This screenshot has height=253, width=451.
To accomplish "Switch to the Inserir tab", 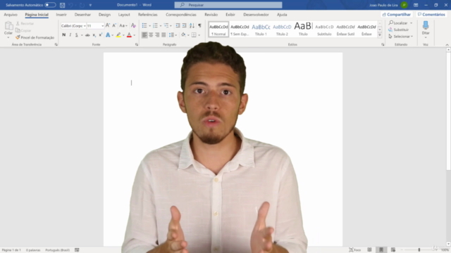I will [x=61, y=14].
